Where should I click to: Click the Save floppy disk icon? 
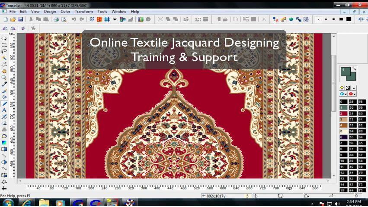coord(20,19)
